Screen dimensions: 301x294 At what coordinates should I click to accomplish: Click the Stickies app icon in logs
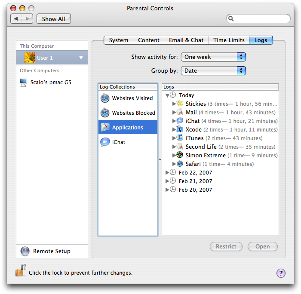point(180,104)
